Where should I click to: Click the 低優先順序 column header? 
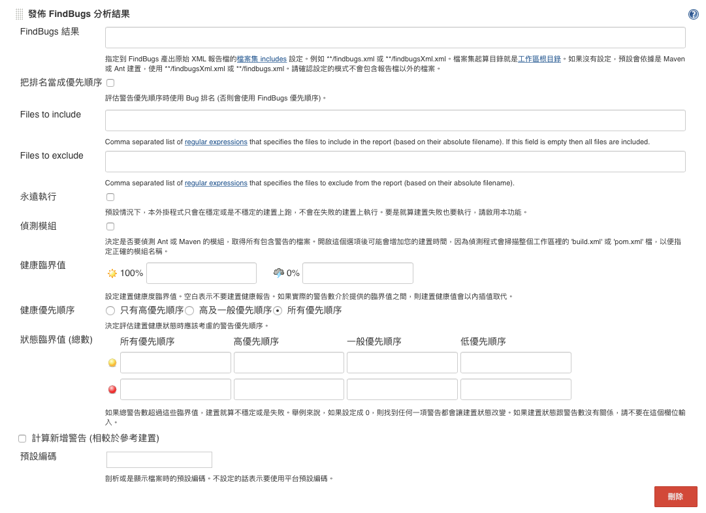(x=483, y=341)
